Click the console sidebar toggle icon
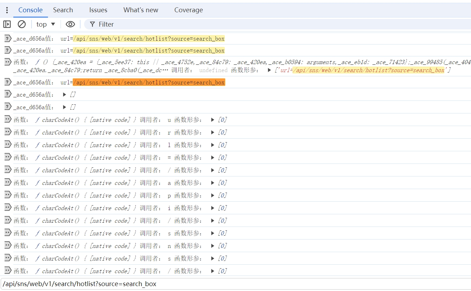This screenshot has height=291, width=471. (x=7, y=24)
